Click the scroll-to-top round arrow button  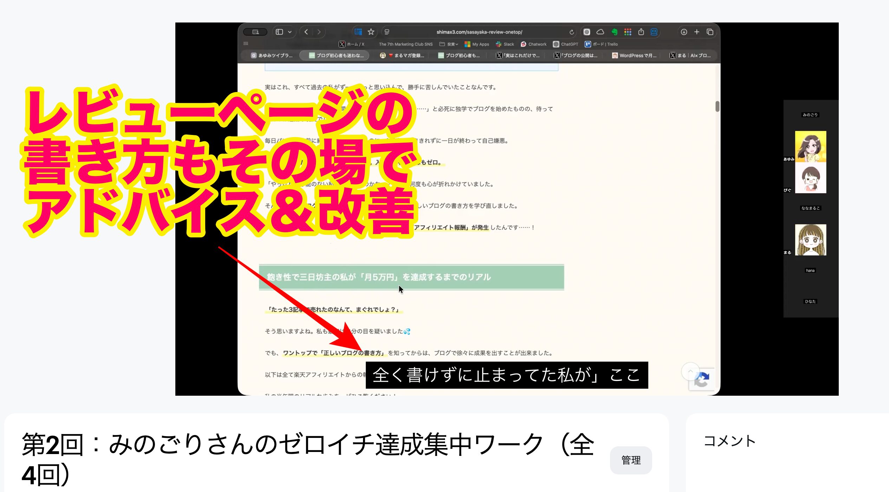point(690,371)
